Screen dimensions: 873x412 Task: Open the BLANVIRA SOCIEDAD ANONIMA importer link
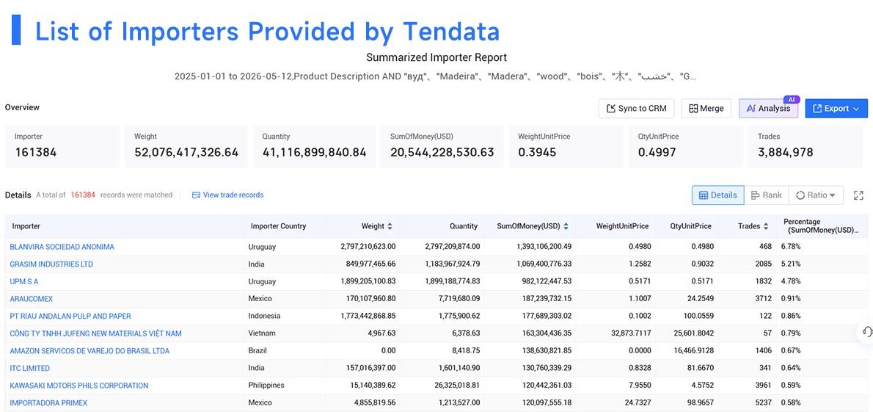tap(62, 247)
